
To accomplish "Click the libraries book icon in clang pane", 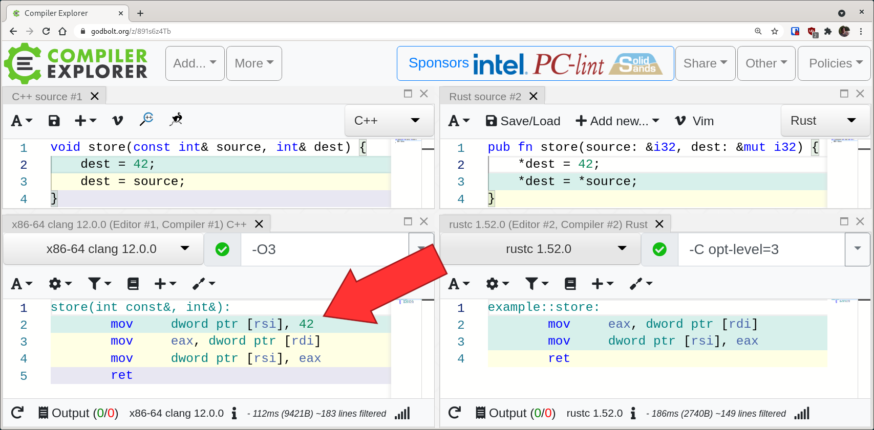I will coord(133,284).
